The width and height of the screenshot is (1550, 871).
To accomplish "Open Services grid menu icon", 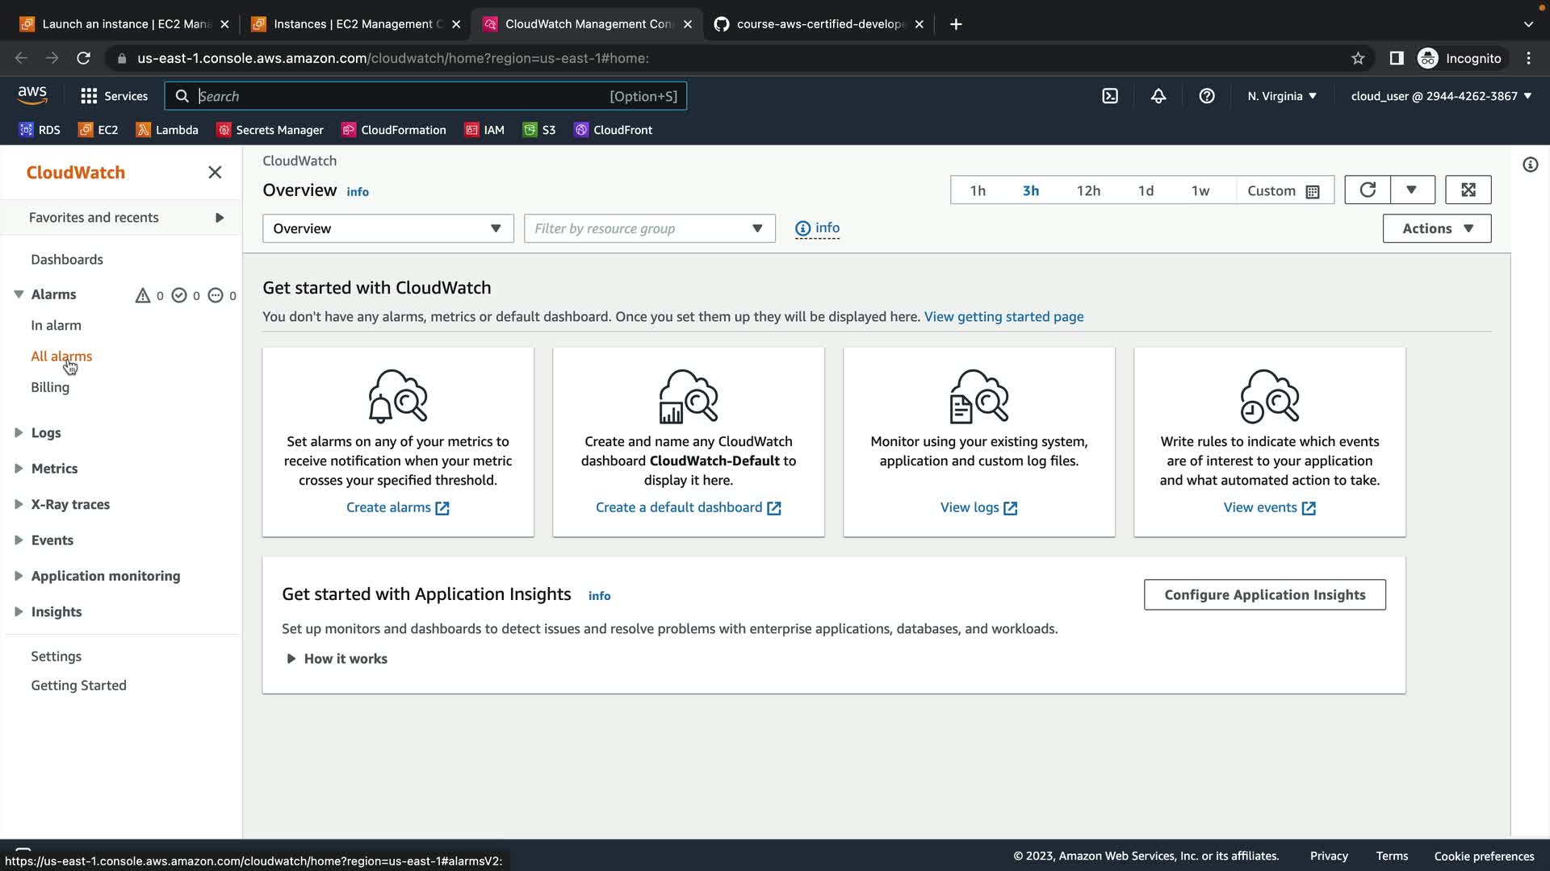I will [89, 96].
